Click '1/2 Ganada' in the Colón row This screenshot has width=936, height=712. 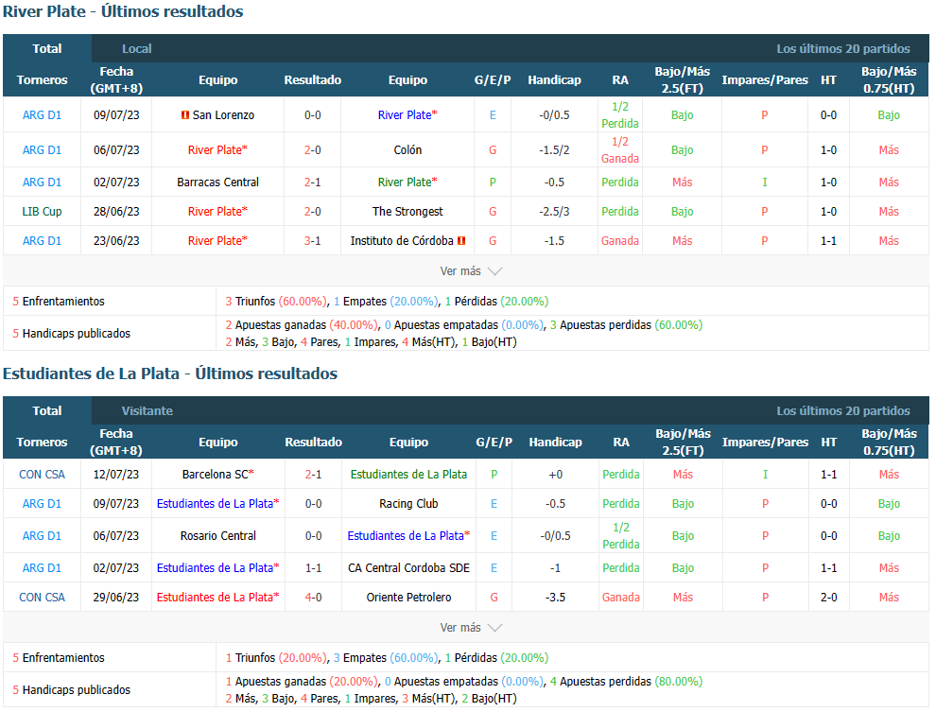(620, 150)
